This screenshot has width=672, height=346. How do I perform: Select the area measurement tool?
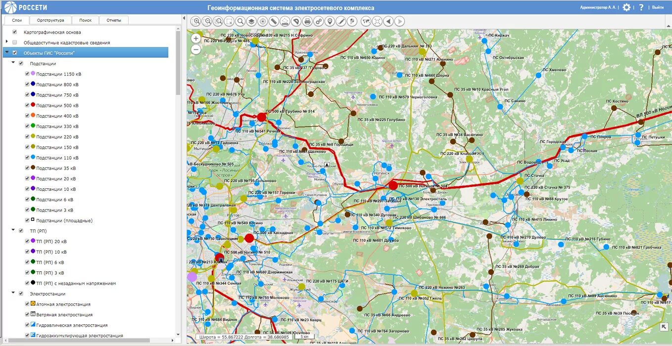coord(285,21)
